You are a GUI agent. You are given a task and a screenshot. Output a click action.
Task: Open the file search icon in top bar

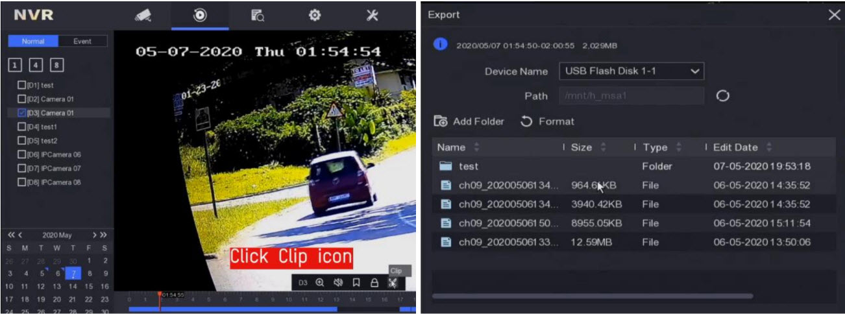tap(258, 16)
